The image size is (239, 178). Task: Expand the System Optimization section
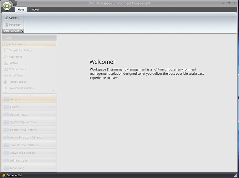coord(29,122)
